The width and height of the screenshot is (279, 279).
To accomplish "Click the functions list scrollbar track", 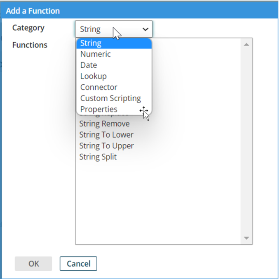I will point(246,141).
